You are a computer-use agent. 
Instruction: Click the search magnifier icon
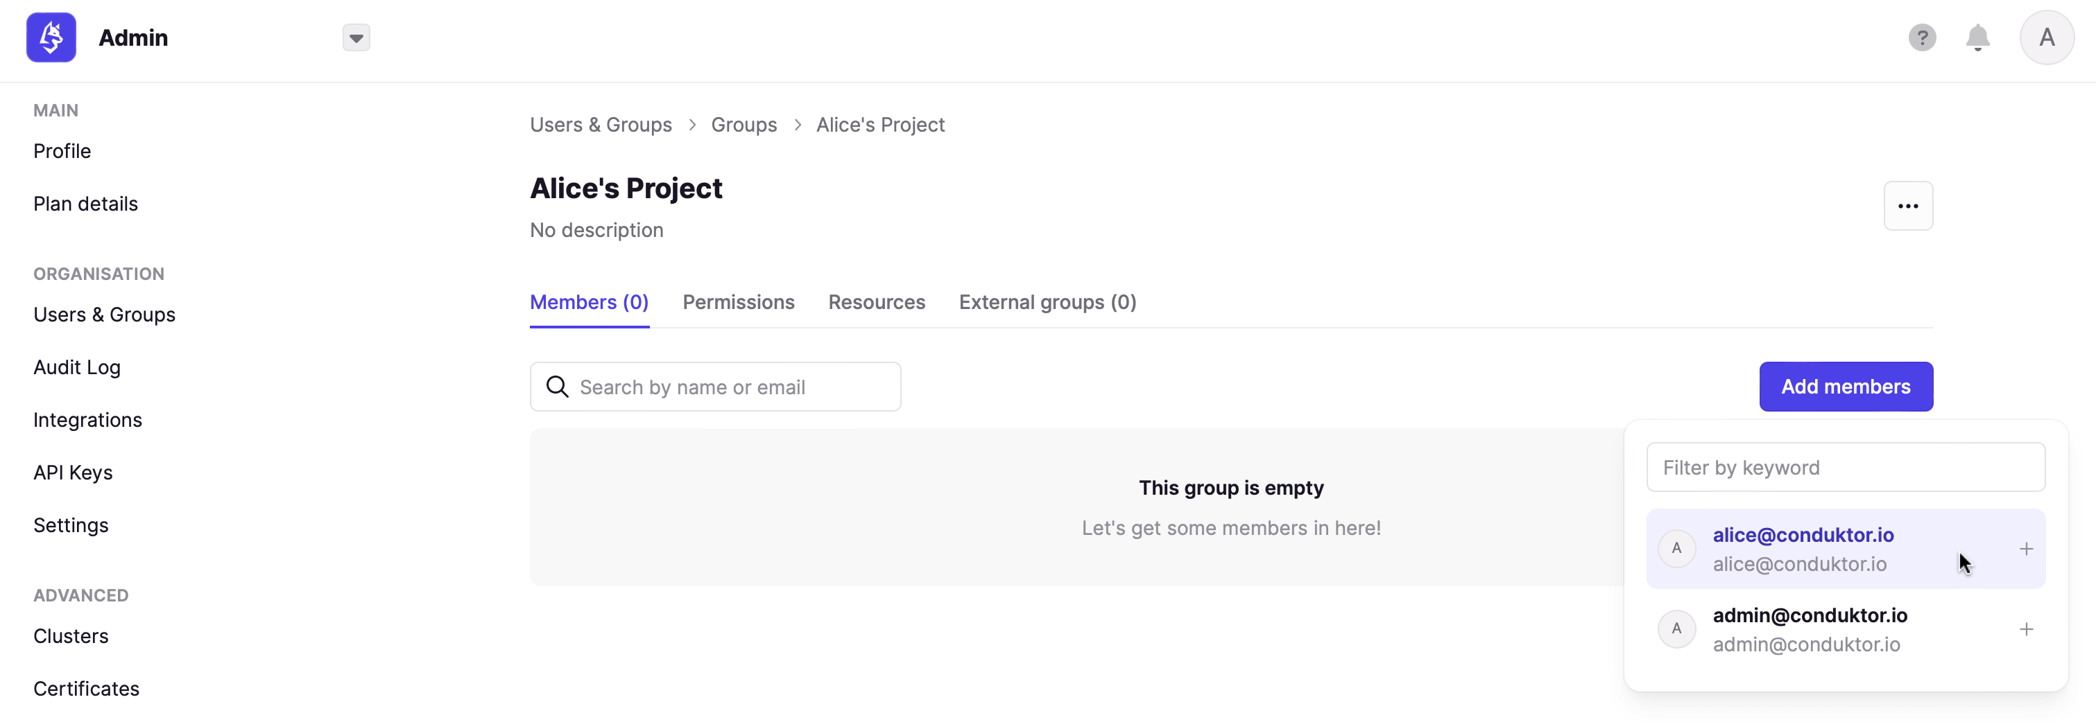[558, 387]
